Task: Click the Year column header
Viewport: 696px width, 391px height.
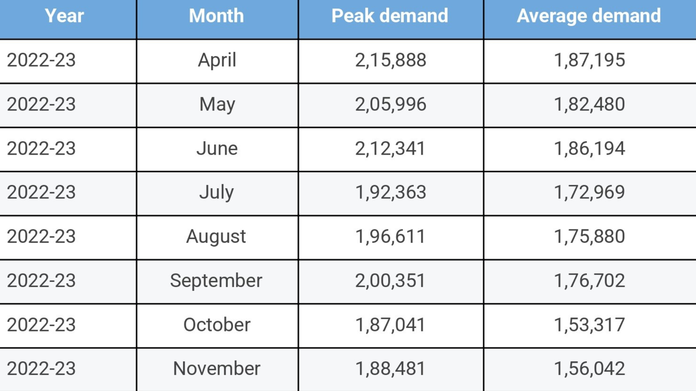Action: 64,16
